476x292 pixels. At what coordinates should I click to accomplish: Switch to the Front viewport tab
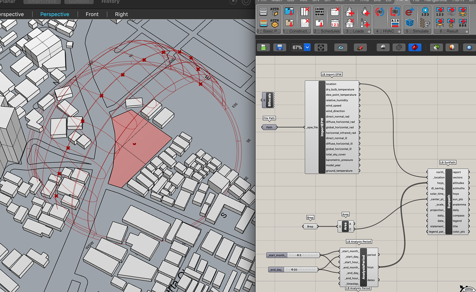(x=92, y=14)
